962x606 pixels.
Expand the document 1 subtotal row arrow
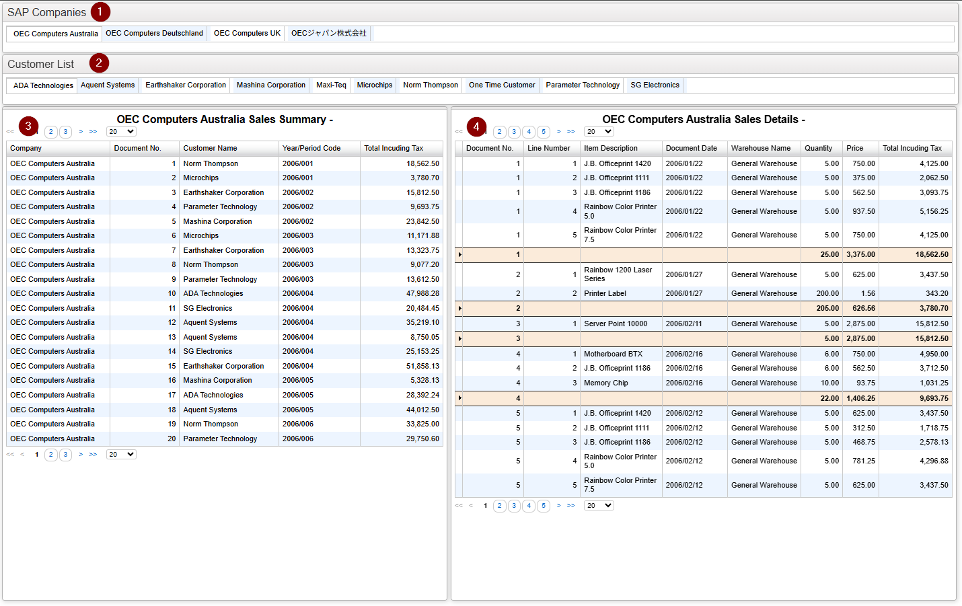point(460,255)
